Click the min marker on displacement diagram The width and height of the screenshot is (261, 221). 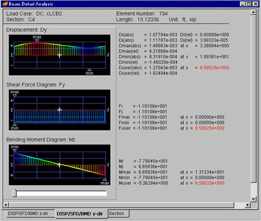tap(90, 70)
